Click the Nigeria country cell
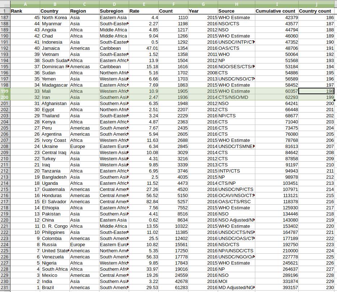 [x=55, y=263]
